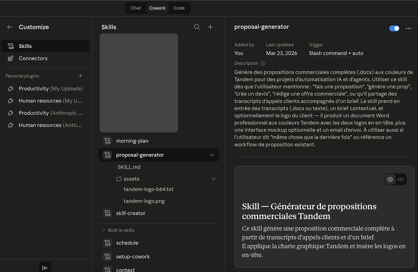The height and width of the screenshot is (272, 418).
Task: Collapse the sidebar with the bottom arrow button
Action: point(45,268)
